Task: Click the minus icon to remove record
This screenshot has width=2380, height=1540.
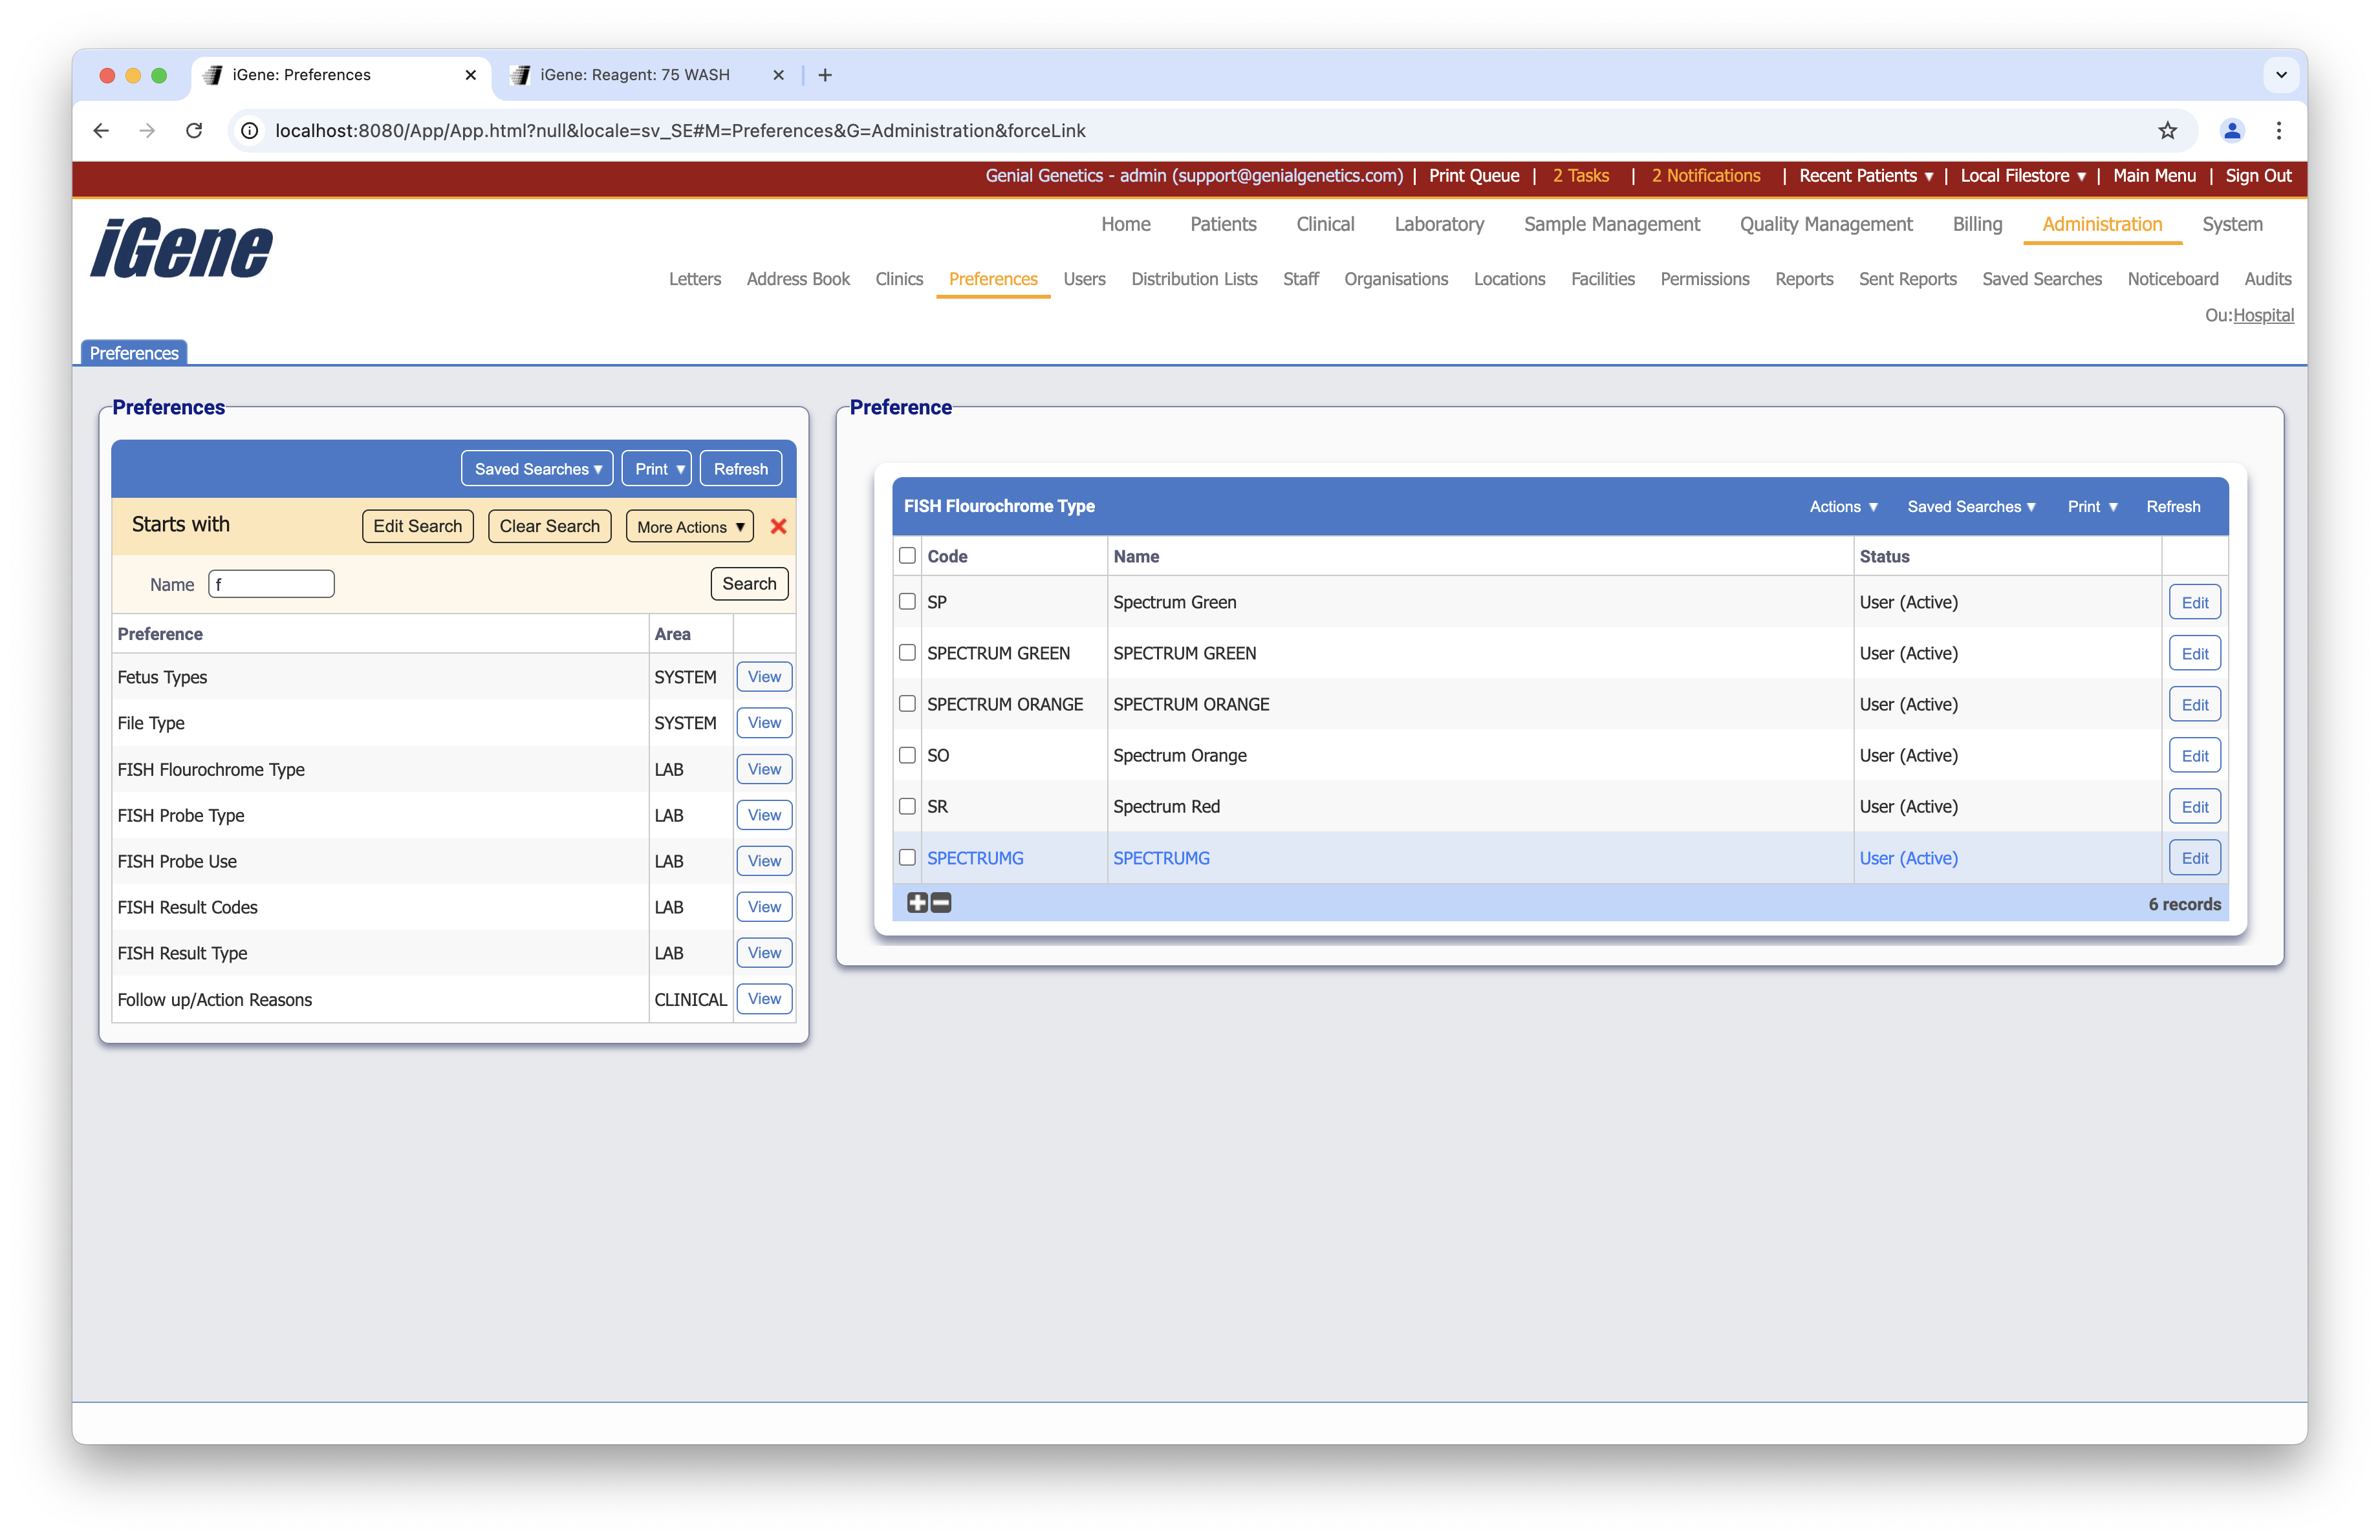Action: (x=941, y=903)
